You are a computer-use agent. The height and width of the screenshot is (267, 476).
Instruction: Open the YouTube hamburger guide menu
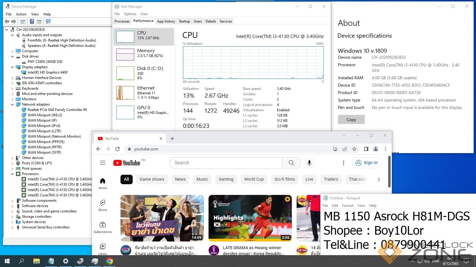(103, 163)
